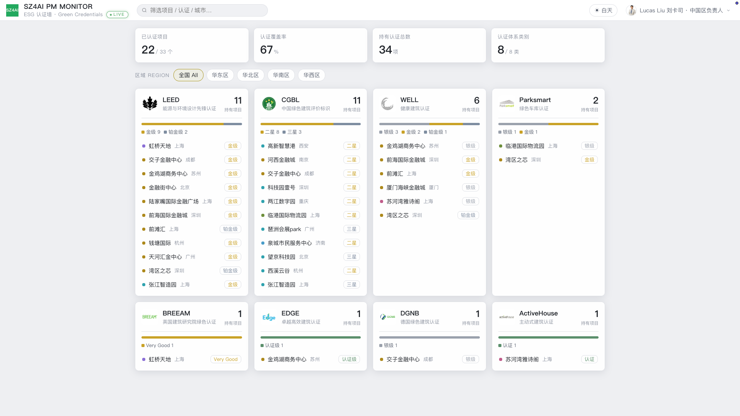Click 金级 badge on Parksmart 湾区之芯
The image size is (740, 416).
point(590,160)
